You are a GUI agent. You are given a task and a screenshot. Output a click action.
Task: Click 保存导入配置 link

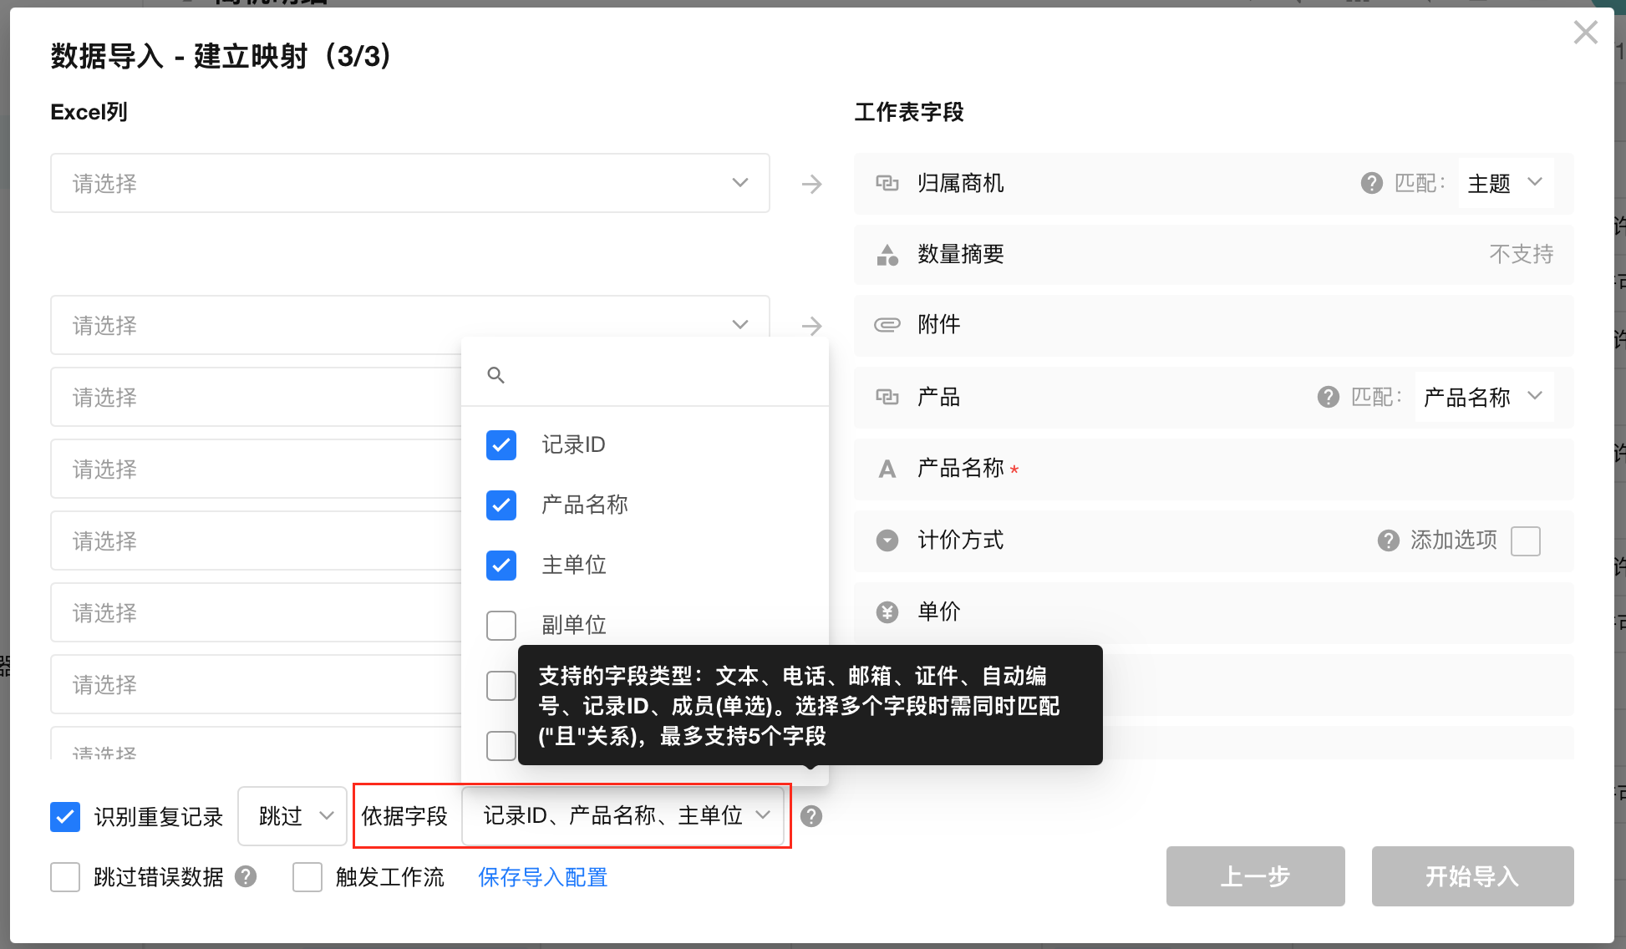(542, 877)
